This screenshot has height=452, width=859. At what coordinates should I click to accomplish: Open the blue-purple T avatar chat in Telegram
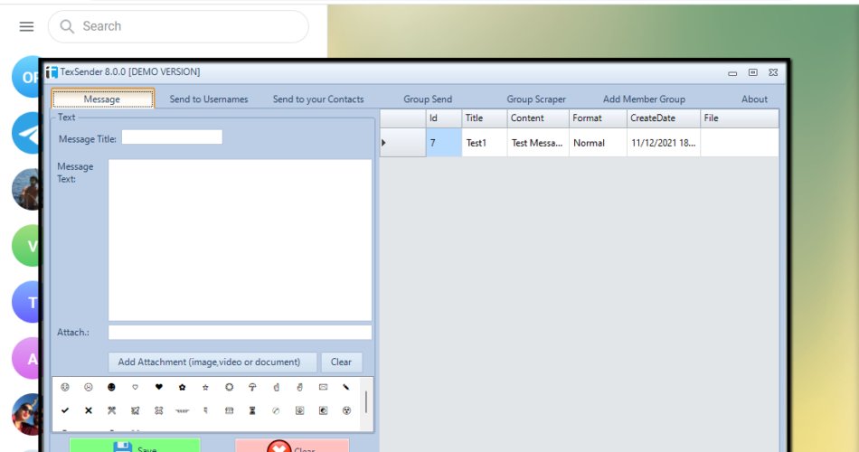pyautogui.click(x=26, y=302)
